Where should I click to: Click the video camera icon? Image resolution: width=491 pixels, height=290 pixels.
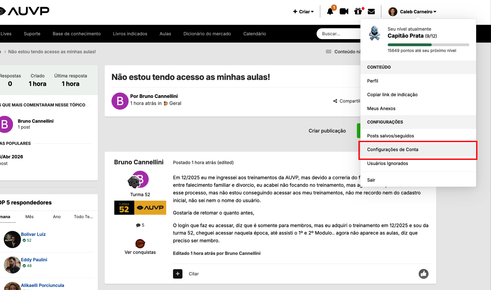(x=344, y=11)
